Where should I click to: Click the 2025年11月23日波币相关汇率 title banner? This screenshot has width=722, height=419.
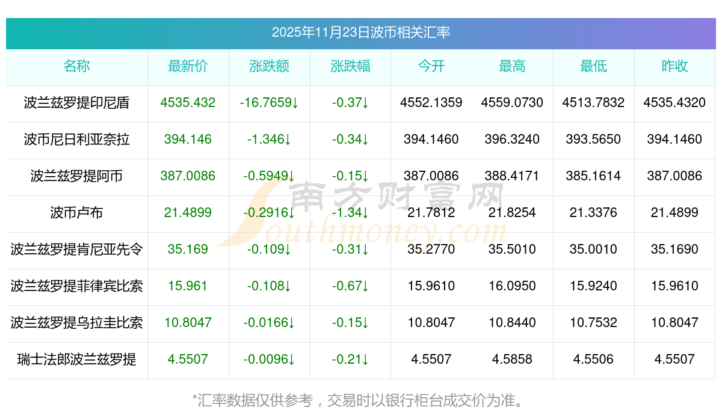click(x=361, y=32)
